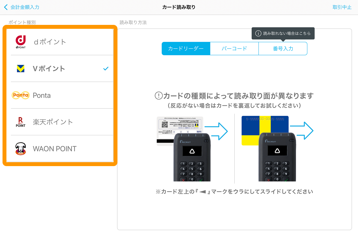Tap the Ponta logo icon

pos(20,95)
